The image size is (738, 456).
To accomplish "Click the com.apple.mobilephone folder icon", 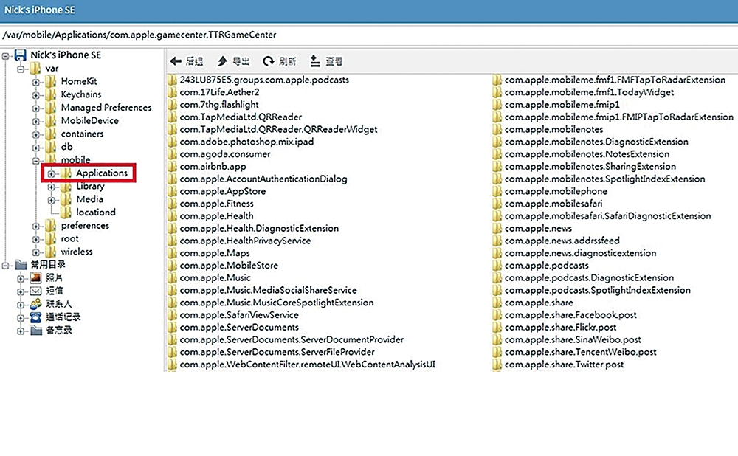I will [497, 192].
